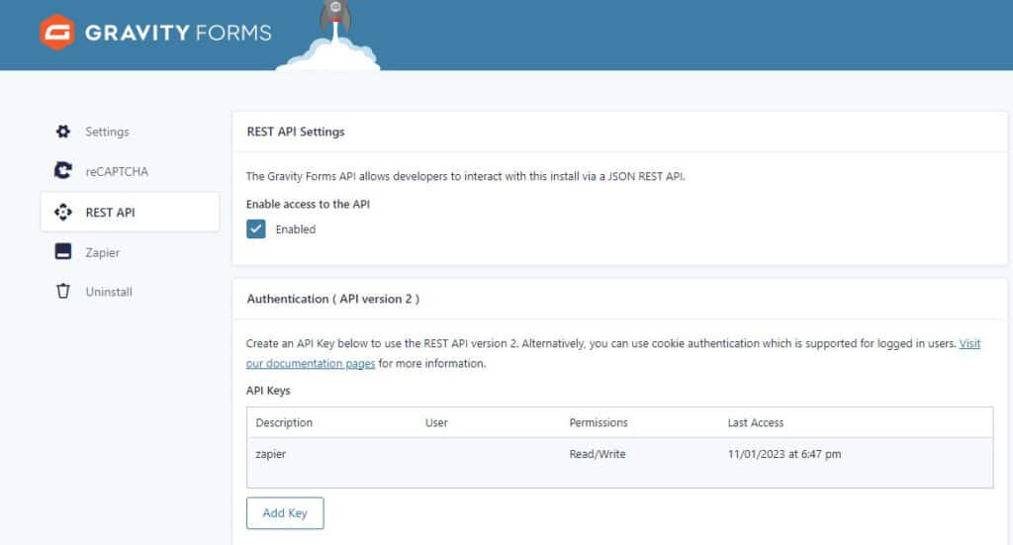
Task: Open the Visit our documentation pages link
Action: click(x=969, y=344)
